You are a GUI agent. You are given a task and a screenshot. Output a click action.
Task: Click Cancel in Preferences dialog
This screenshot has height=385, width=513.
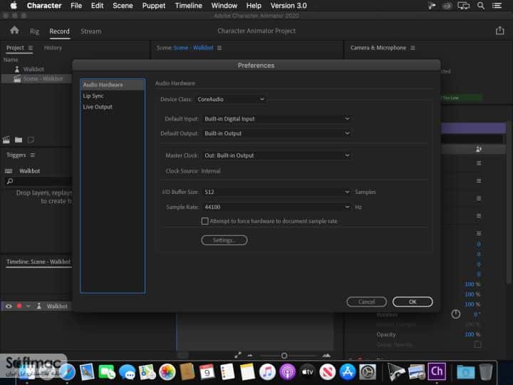[x=366, y=302]
